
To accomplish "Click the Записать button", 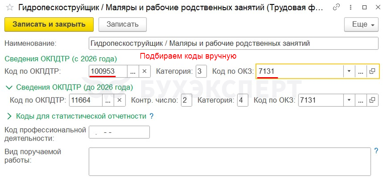I will (122, 25).
